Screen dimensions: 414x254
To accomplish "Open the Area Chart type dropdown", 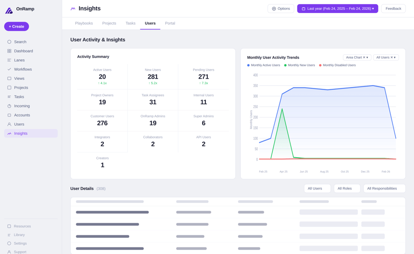I will 357,58.
